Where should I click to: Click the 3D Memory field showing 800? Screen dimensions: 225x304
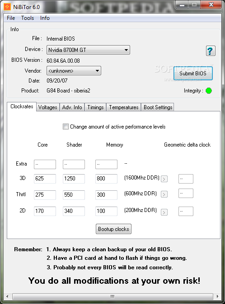pyautogui.click(x=106, y=179)
